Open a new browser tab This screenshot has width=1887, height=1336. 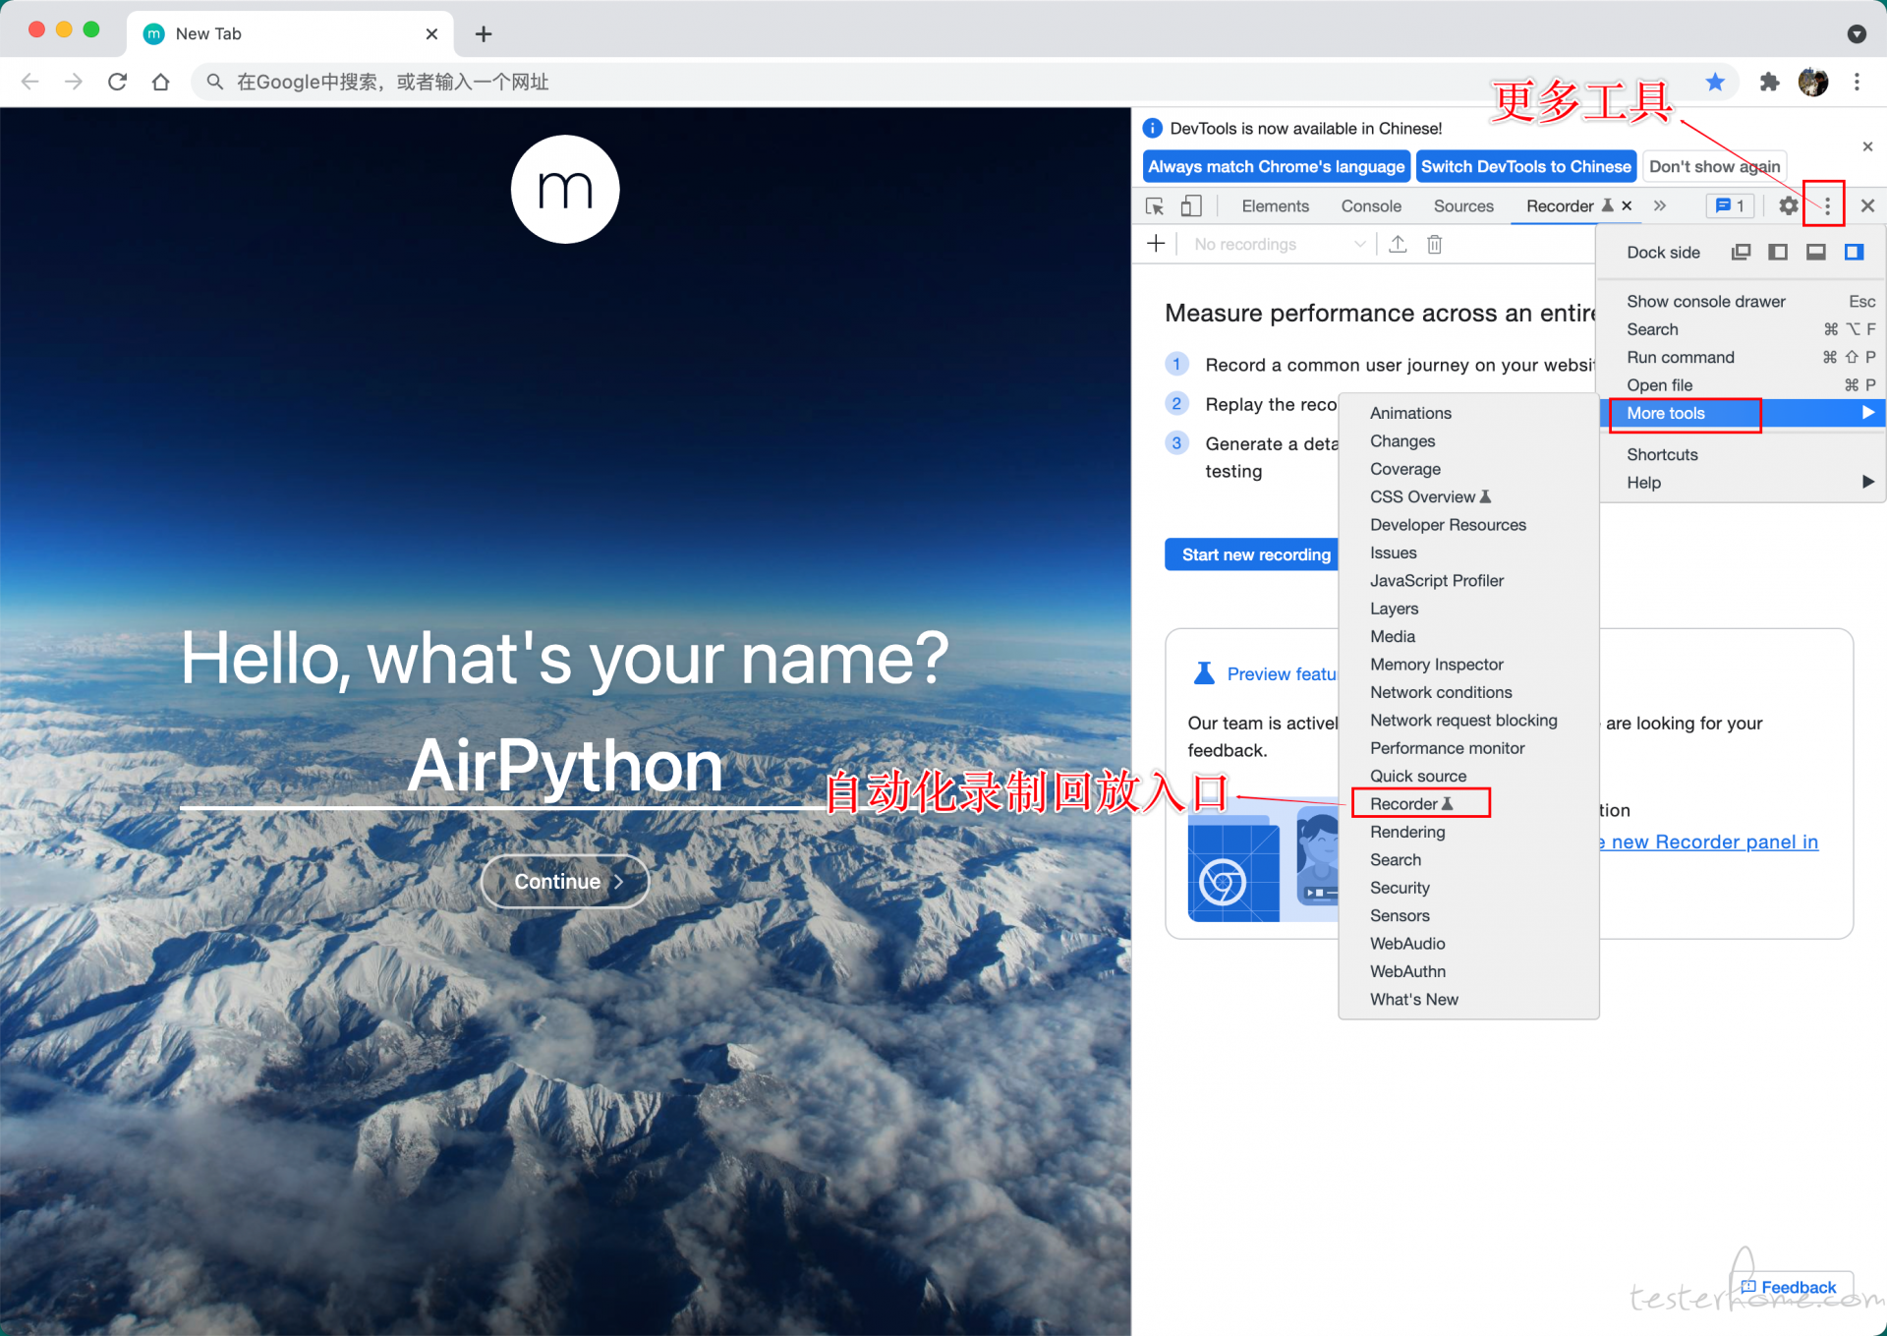pos(484,34)
